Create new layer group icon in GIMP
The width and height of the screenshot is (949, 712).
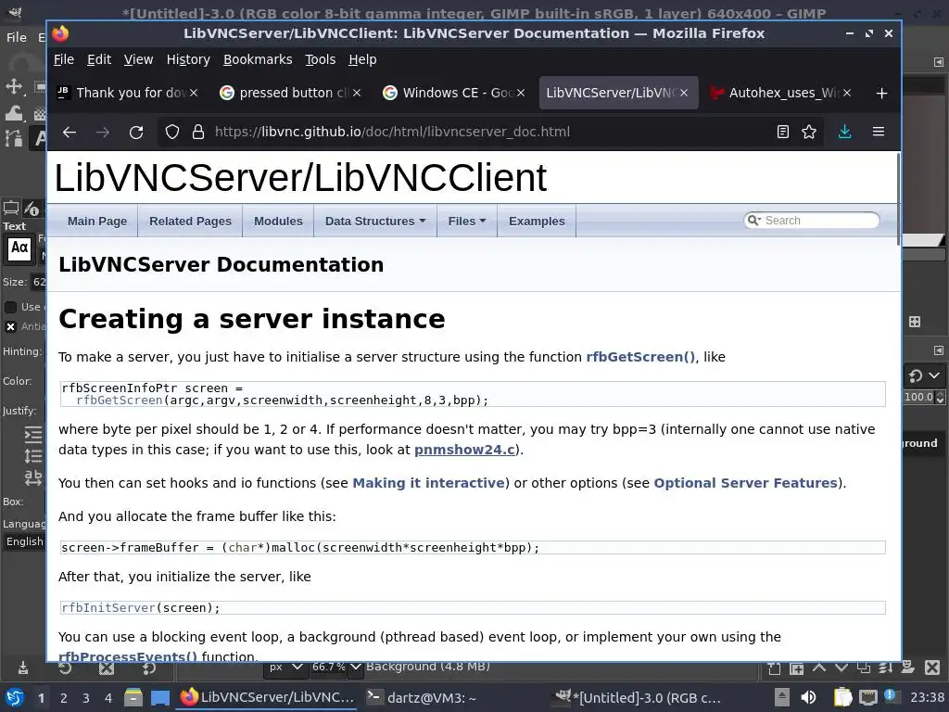pyautogui.click(x=796, y=667)
